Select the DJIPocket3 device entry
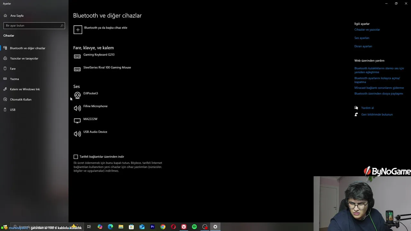 click(x=91, y=93)
